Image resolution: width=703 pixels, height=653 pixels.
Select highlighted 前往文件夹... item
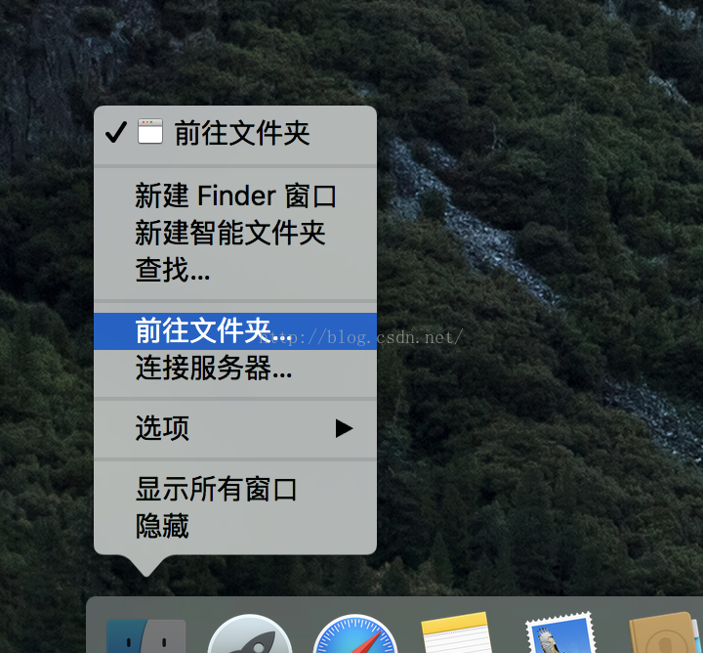coord(235,331)
